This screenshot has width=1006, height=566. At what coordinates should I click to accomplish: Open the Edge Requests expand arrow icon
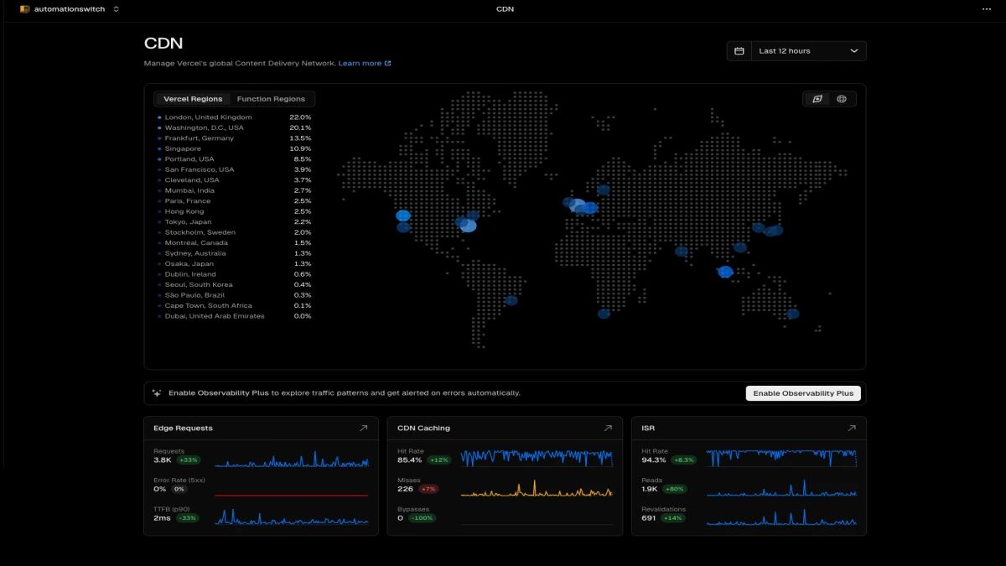[x=364, y=428]
